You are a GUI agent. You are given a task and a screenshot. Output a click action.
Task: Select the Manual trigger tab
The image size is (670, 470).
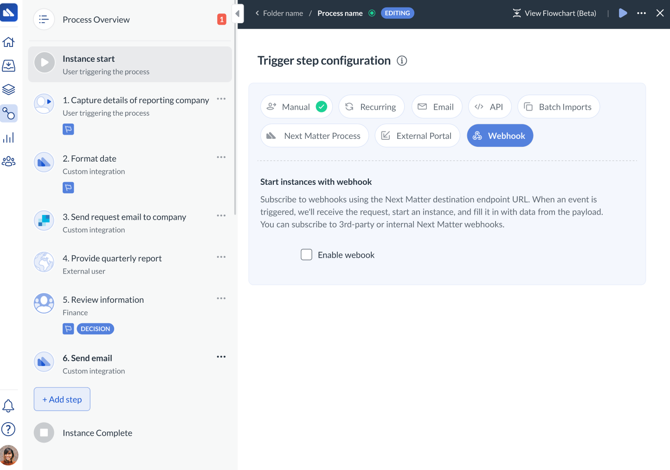pyautogui.click(x=296, y=107)
